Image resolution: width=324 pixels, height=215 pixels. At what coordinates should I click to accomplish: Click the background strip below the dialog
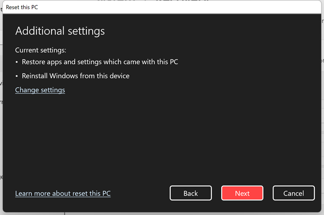pyautogui.click(x=162, y=214)
